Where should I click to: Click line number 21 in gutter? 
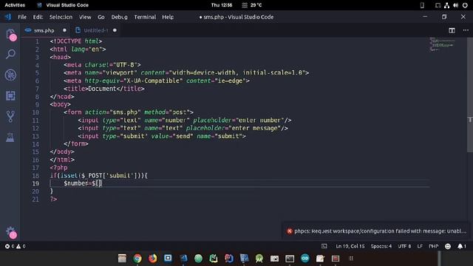click(35, 199)
